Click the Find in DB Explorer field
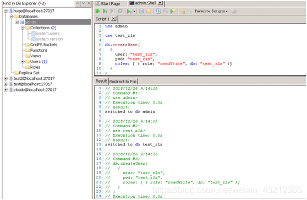Viewport: 307px width, 200px height. 39,3
